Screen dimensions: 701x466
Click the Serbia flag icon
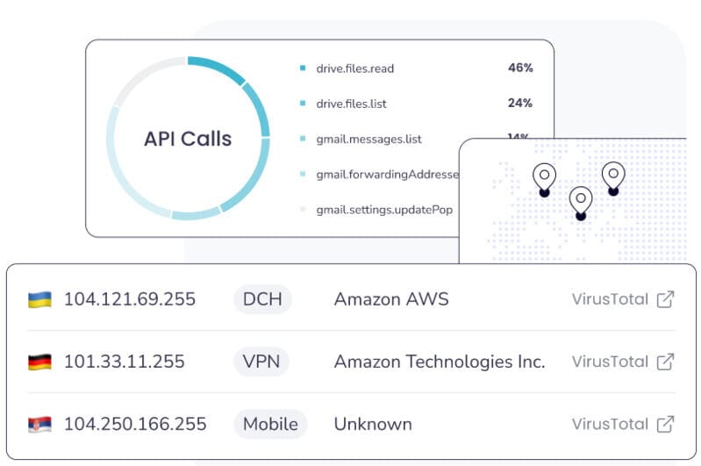pyautogui.click(x=39, y=425)
